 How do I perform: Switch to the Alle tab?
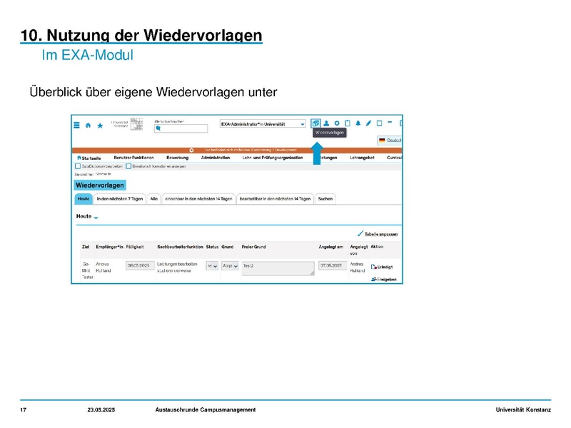pos(154,199)
